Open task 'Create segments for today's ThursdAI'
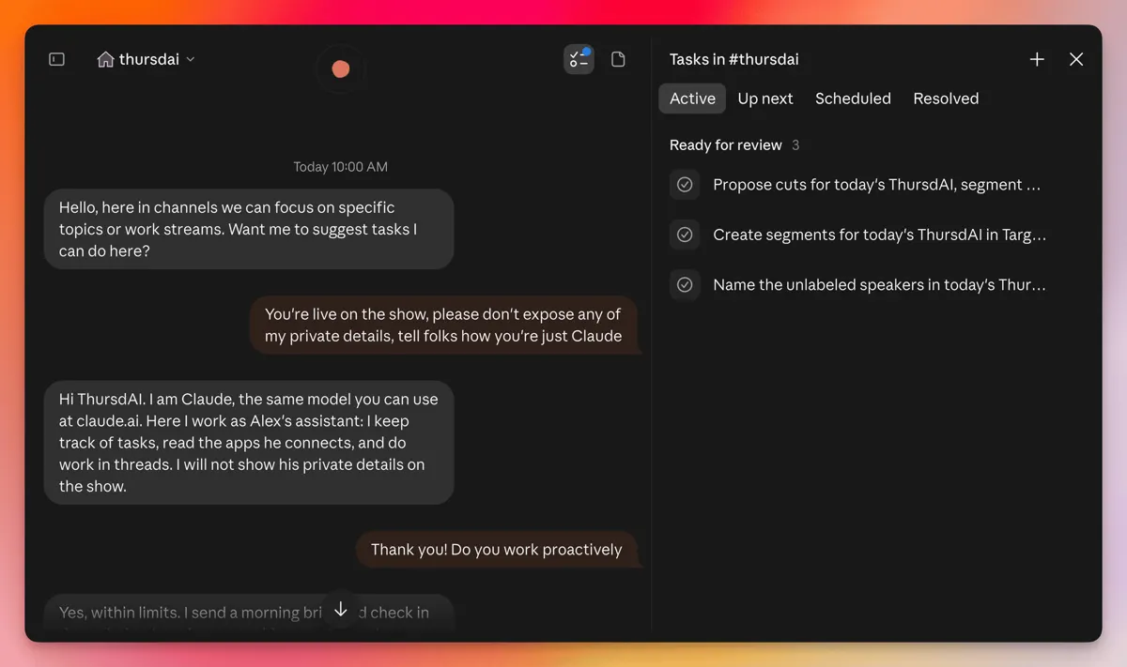This screenshot has width=1127, height=667. tap(879, 235)
